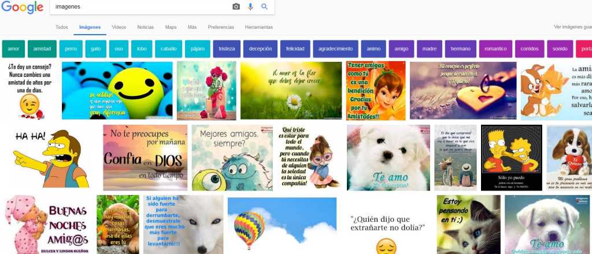Screen dimensions: 592x254
Task: Open the puppy holding 'Te Quiero' heart
Action: tap(569, 158)
